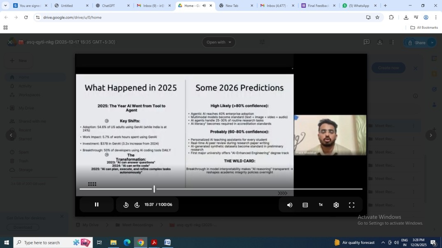This screenshot has width=442, height=248.
Task: Click the video progress bar scrubber
Action: 154,189
